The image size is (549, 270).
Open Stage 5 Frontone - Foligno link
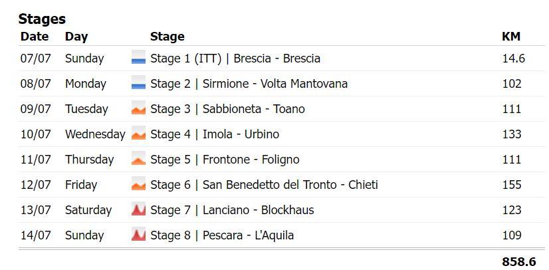tap(225, 160)
